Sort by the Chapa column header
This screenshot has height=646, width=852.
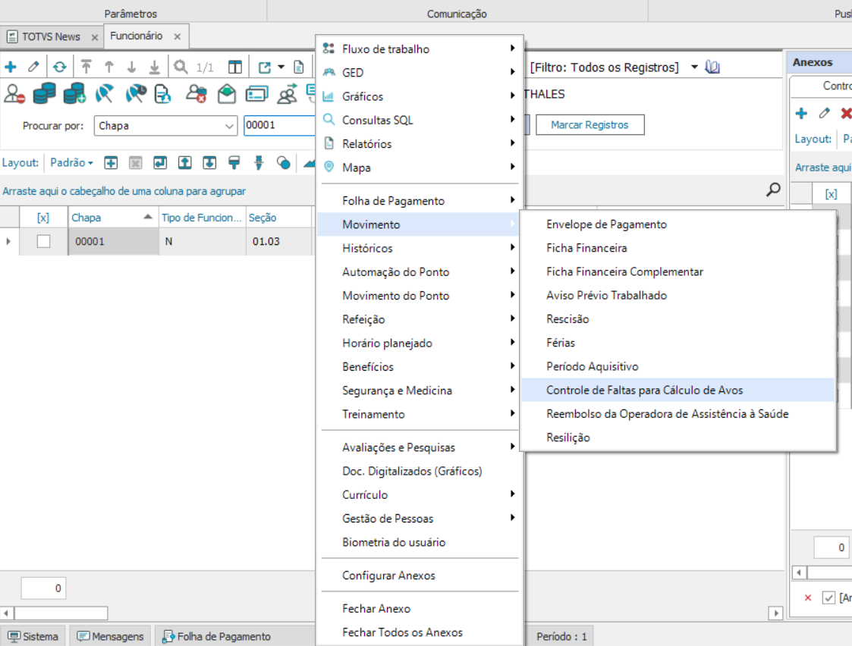(x=113, y=217)
